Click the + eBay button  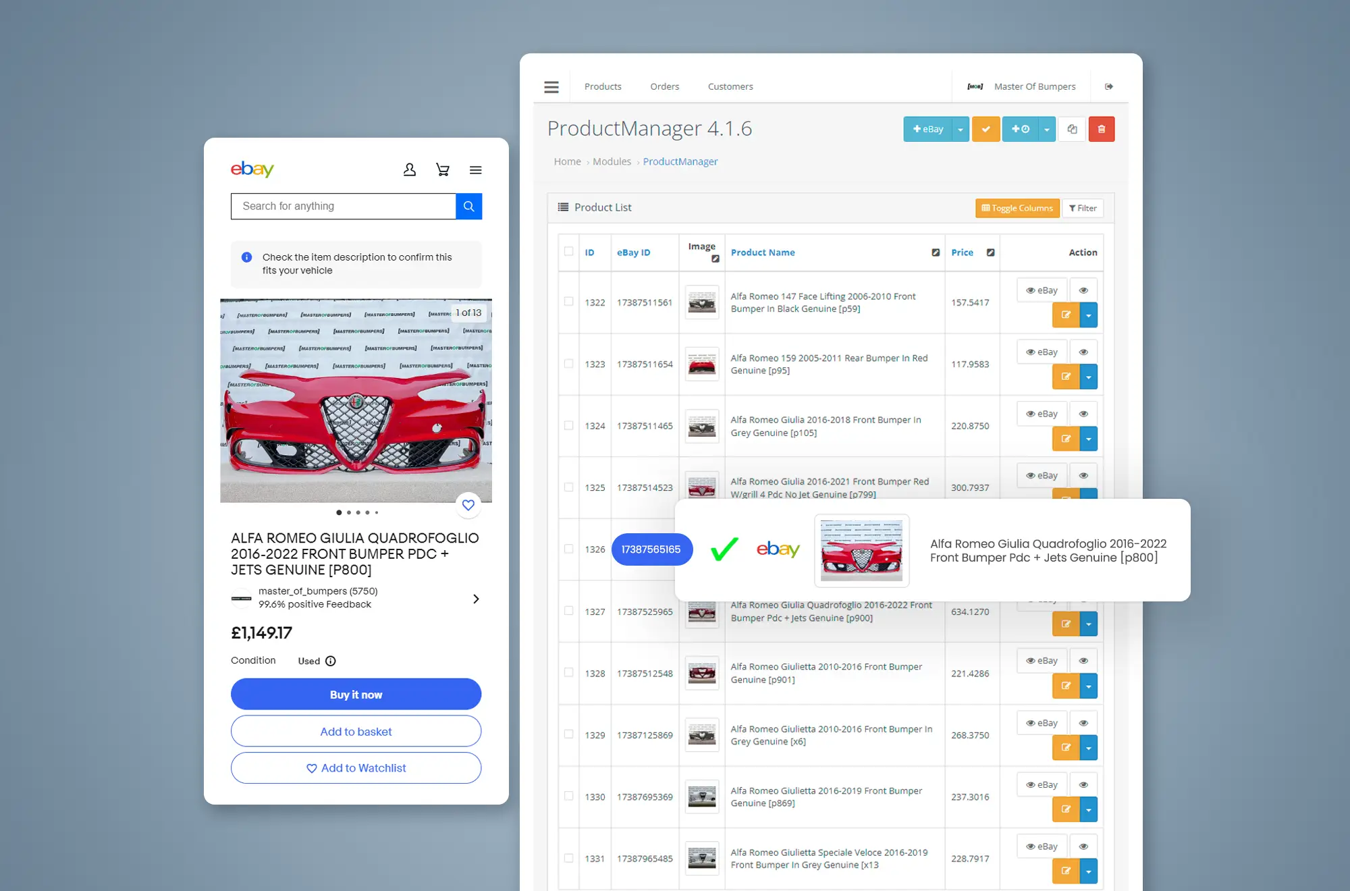[928, 129]
